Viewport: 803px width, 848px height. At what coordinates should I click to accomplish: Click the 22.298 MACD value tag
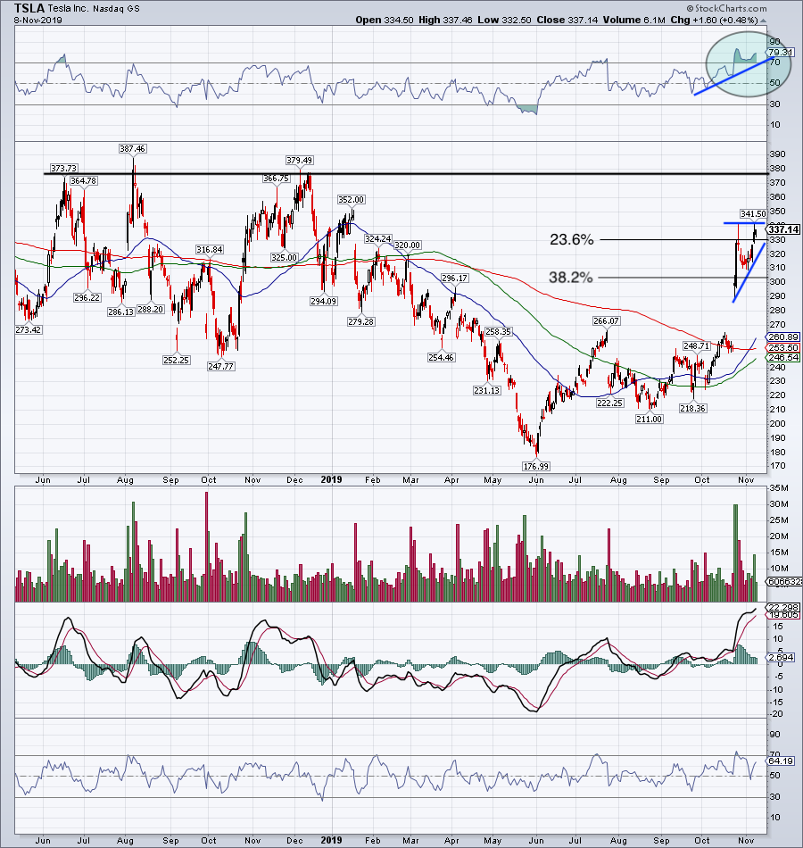(783, 608)
